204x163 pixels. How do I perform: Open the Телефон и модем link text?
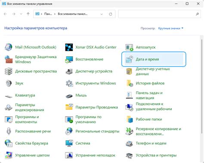tap(151, 143)
